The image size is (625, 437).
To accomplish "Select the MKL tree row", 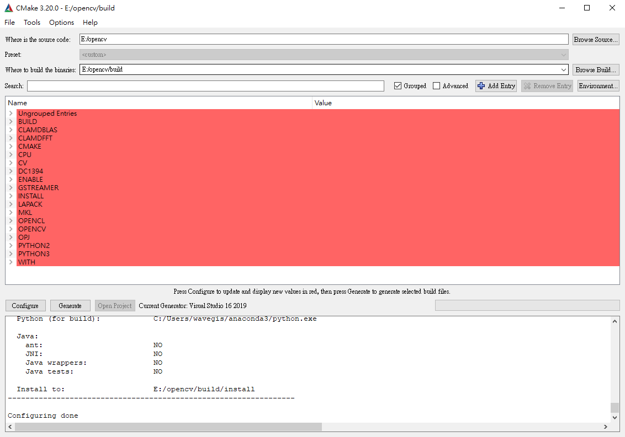I will [x=317, y=213].
